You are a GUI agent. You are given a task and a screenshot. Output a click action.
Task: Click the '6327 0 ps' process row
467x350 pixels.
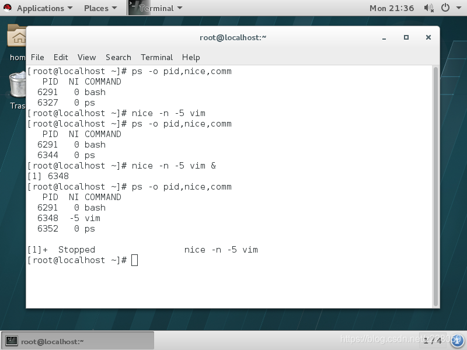(66, 103)
